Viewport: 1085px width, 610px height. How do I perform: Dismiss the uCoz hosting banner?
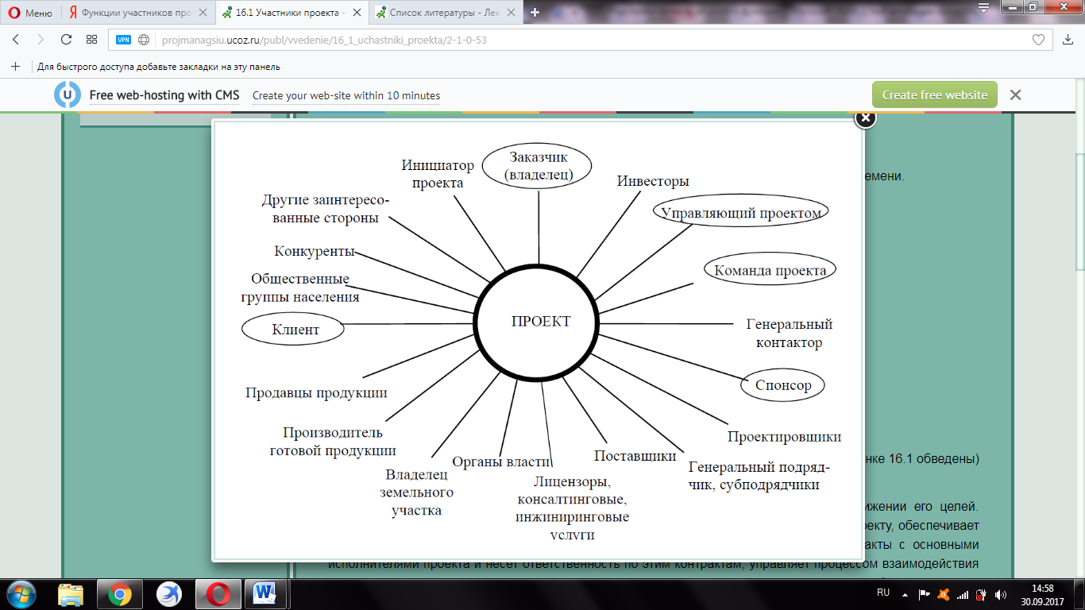[x=1015, y=95]
